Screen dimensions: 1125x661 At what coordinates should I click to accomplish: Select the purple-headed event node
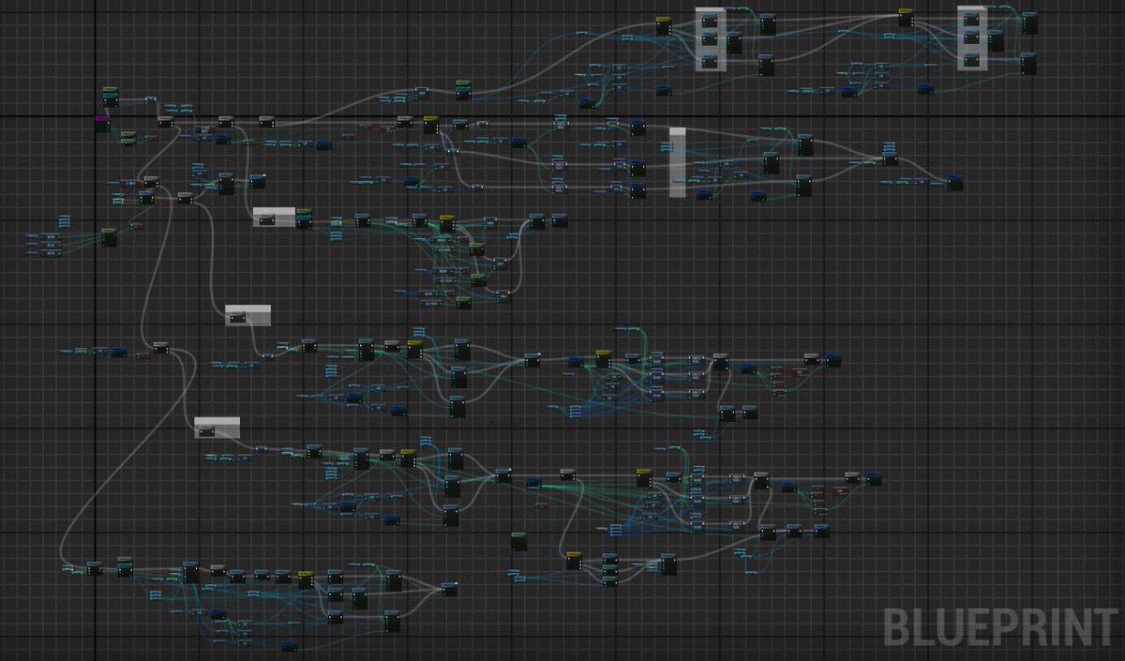(x=102, y=123)
